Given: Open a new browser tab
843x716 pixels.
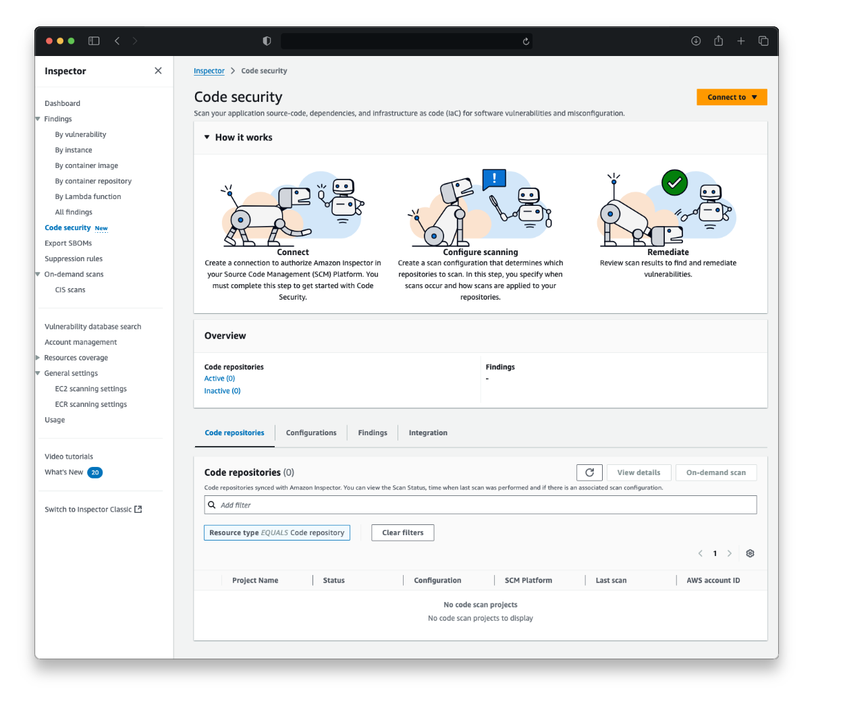Looking at the screenshot, I should point(740,40).
